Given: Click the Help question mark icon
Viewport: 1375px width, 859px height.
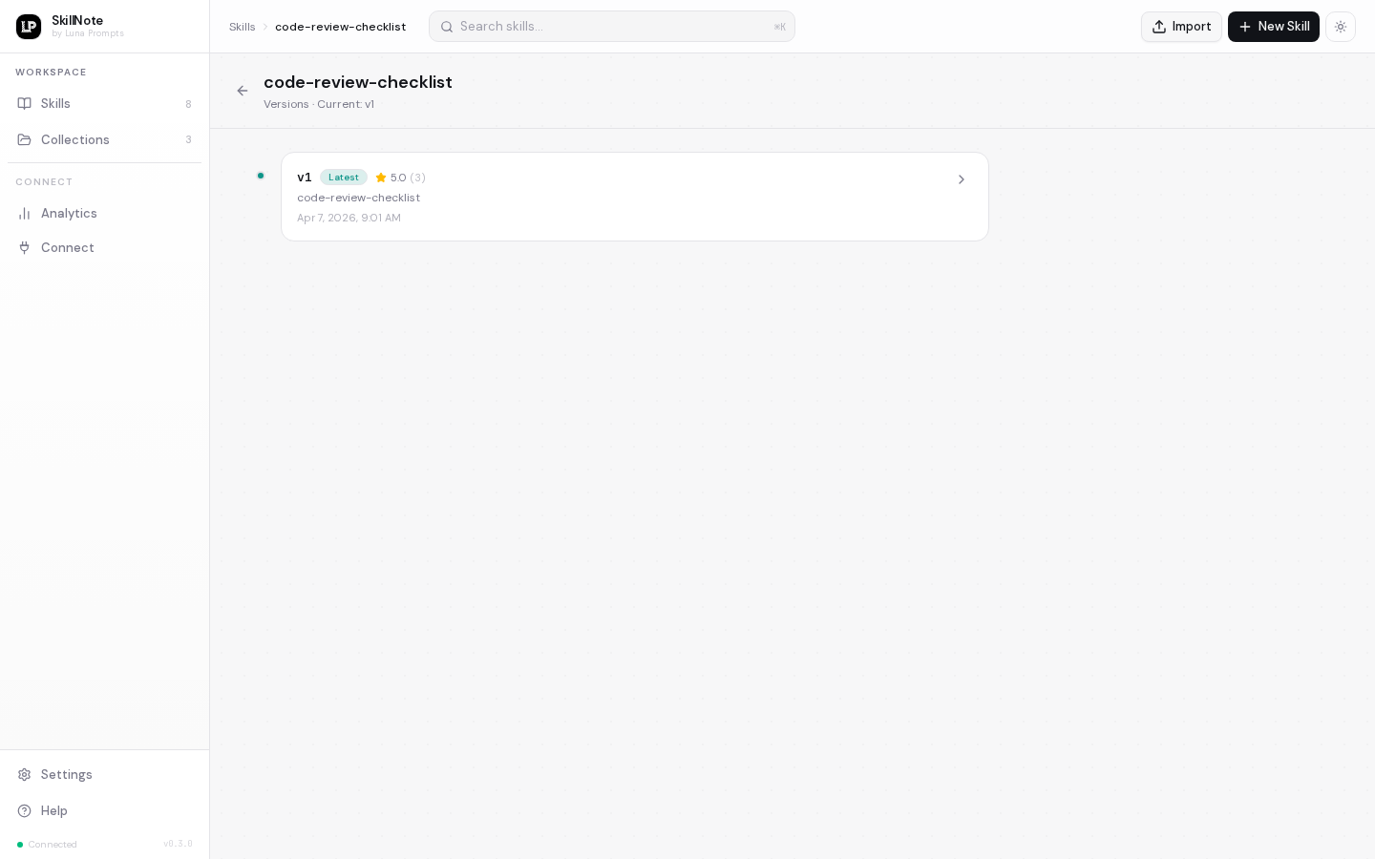Looking at the screenshot, I should click(x=25, y=810).
